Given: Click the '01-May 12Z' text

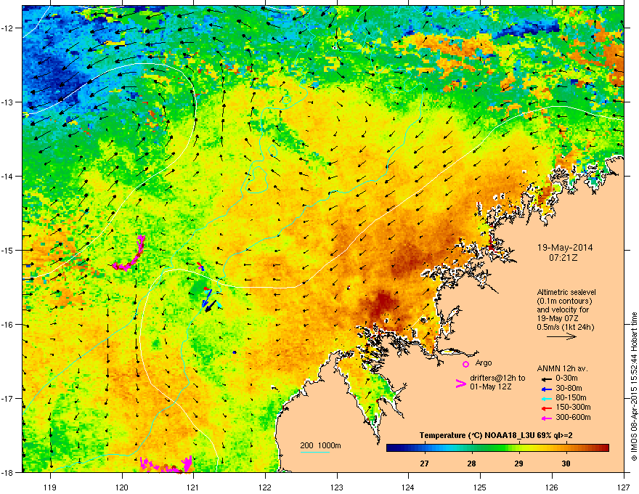Looking at the screenshot, I should [491, 386].
